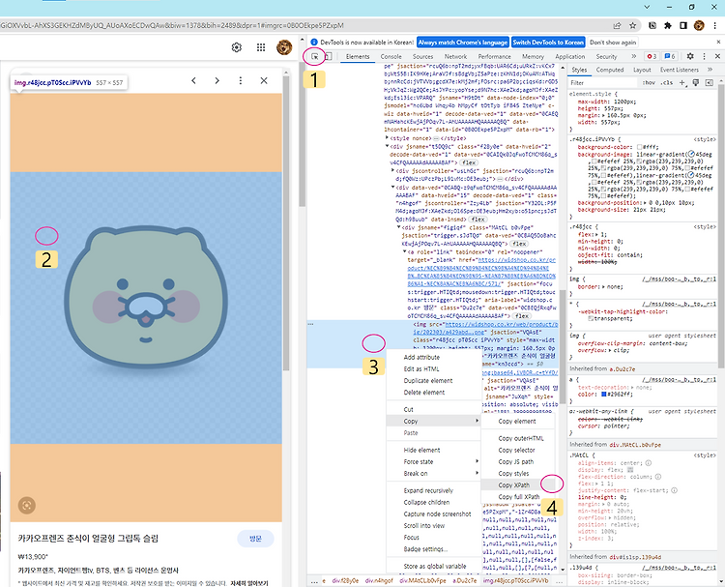Show previous image in viewer
Screen dimensions: 725x587
193,80
